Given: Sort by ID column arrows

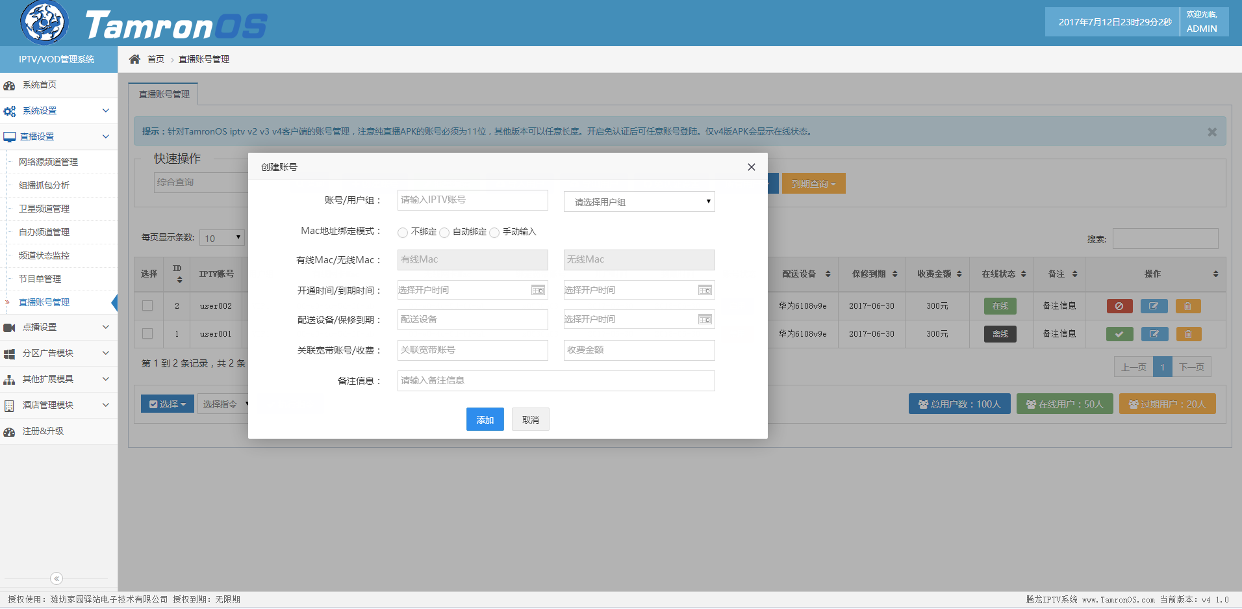Looking at the screenshot, I should (x=179, y=280).
